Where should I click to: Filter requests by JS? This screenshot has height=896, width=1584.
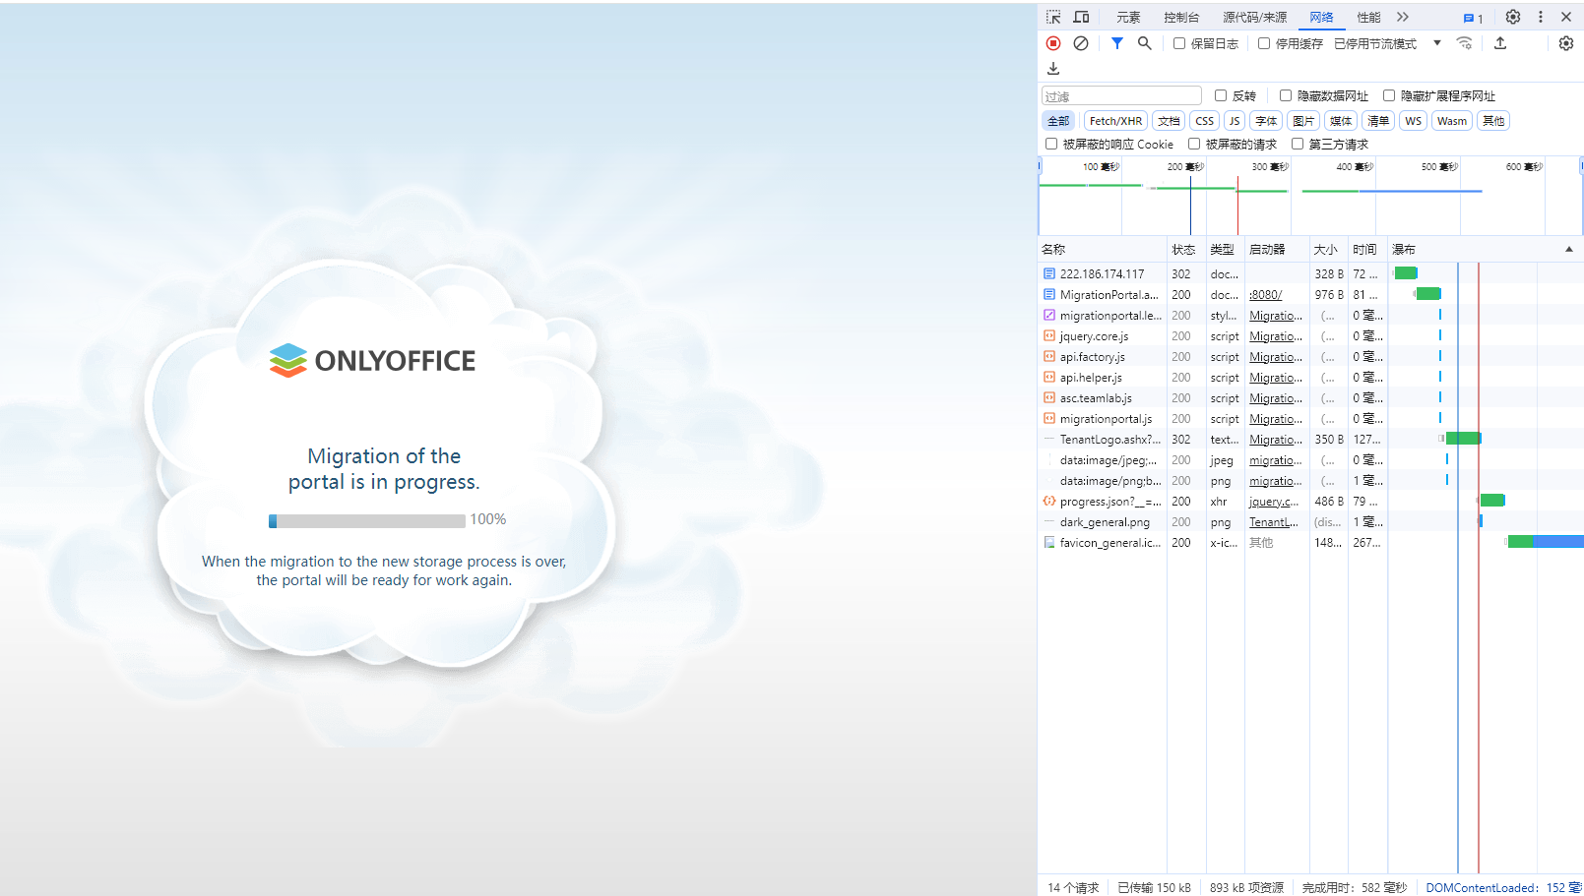pos(1235,121)
